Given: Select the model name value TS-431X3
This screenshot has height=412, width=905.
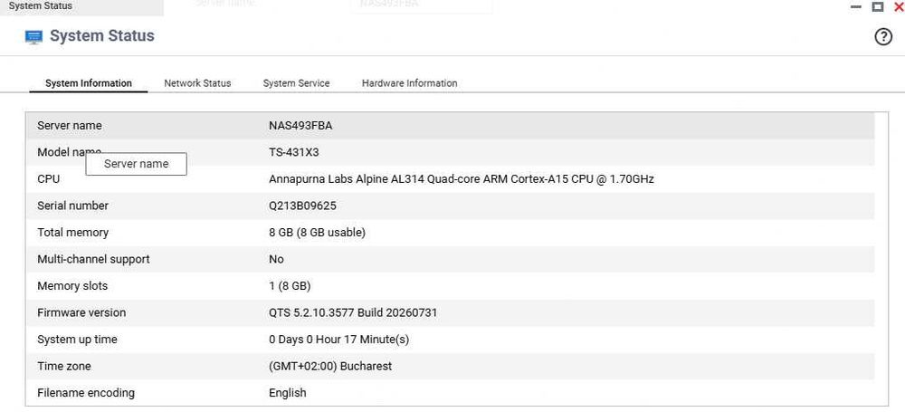Looking at the screenshot, I should pyautogui.click(x=294, y=152).
